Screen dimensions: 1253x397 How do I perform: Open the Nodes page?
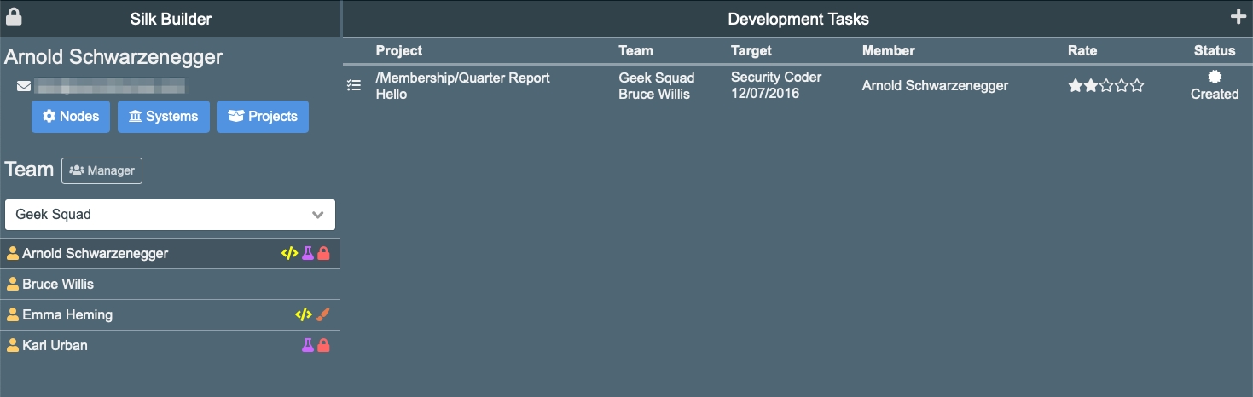click(x=71, y=117)
